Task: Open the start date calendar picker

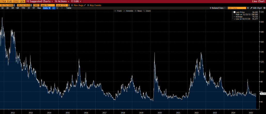Action: pos(14,5)
